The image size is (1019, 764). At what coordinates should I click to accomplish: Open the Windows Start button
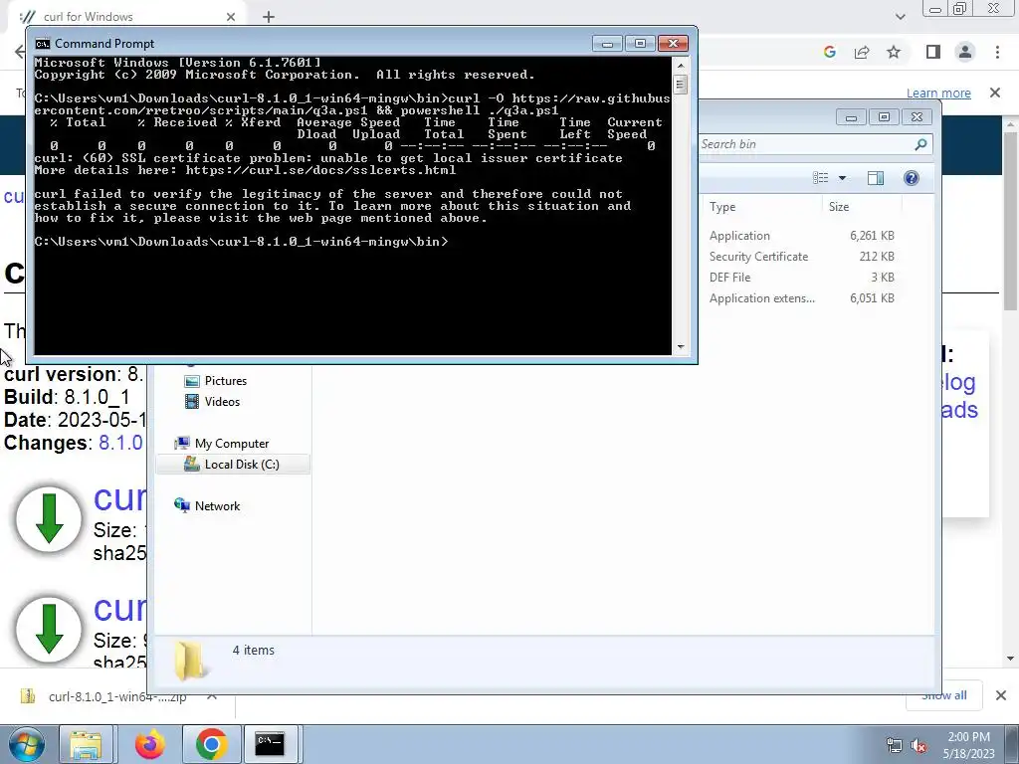pos(27,744)
